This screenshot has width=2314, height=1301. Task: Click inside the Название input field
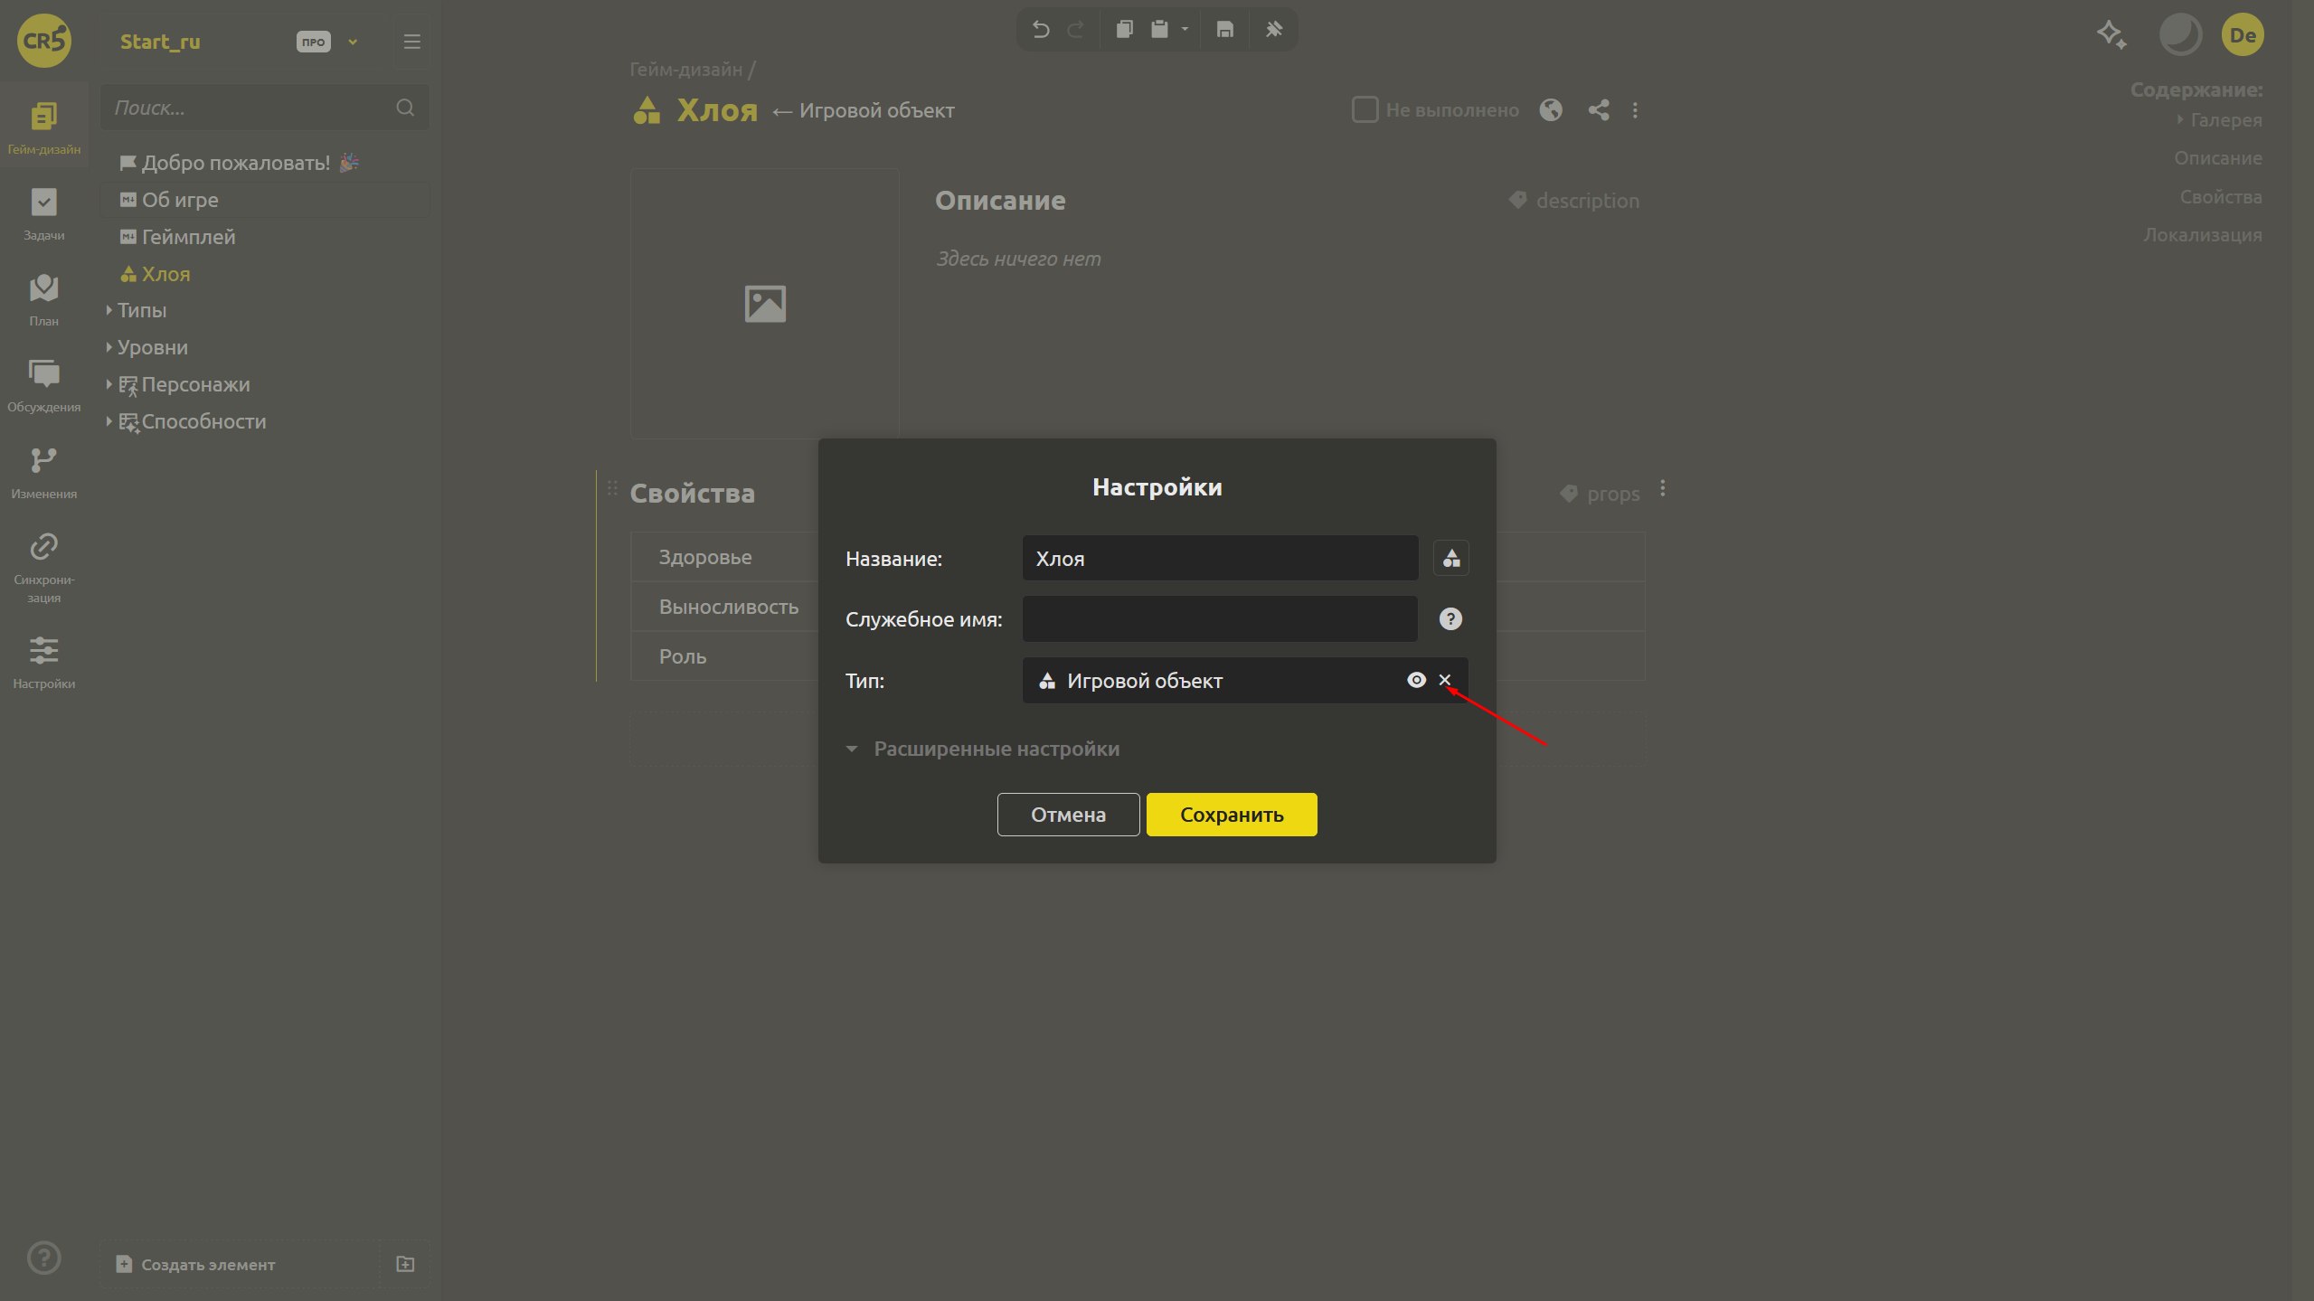(1220, 558)
